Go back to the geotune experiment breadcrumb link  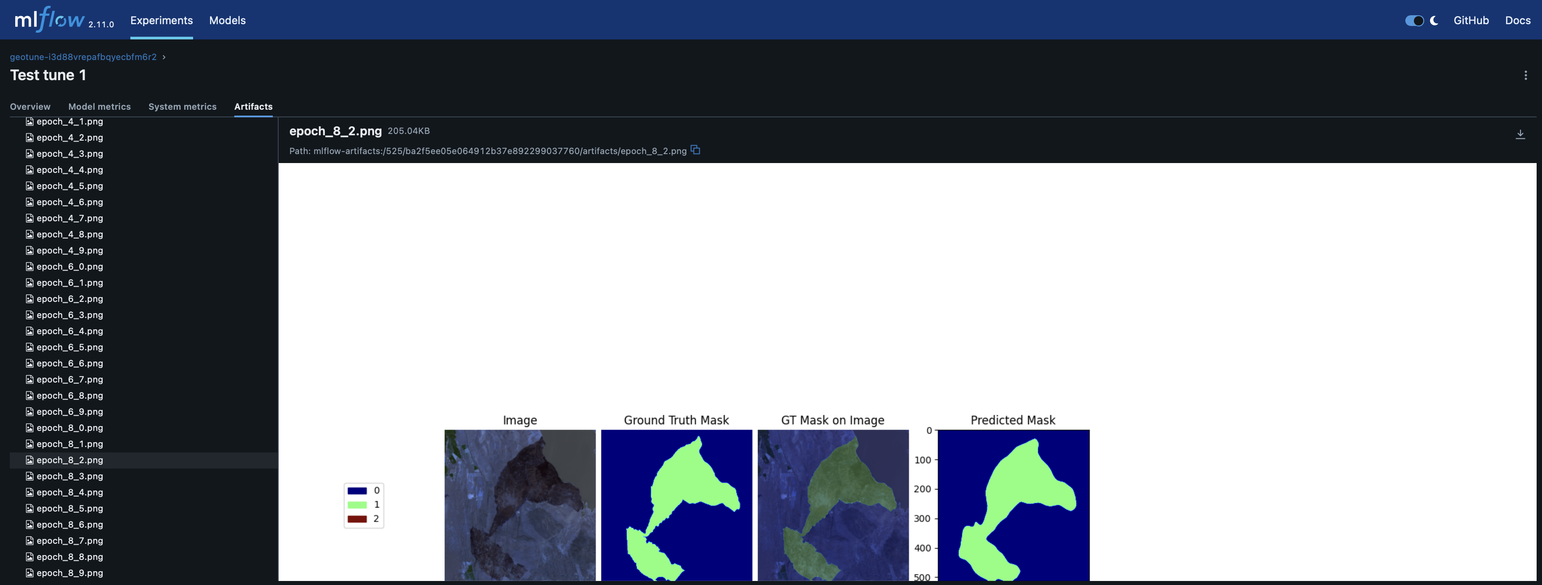click(83, 57)
